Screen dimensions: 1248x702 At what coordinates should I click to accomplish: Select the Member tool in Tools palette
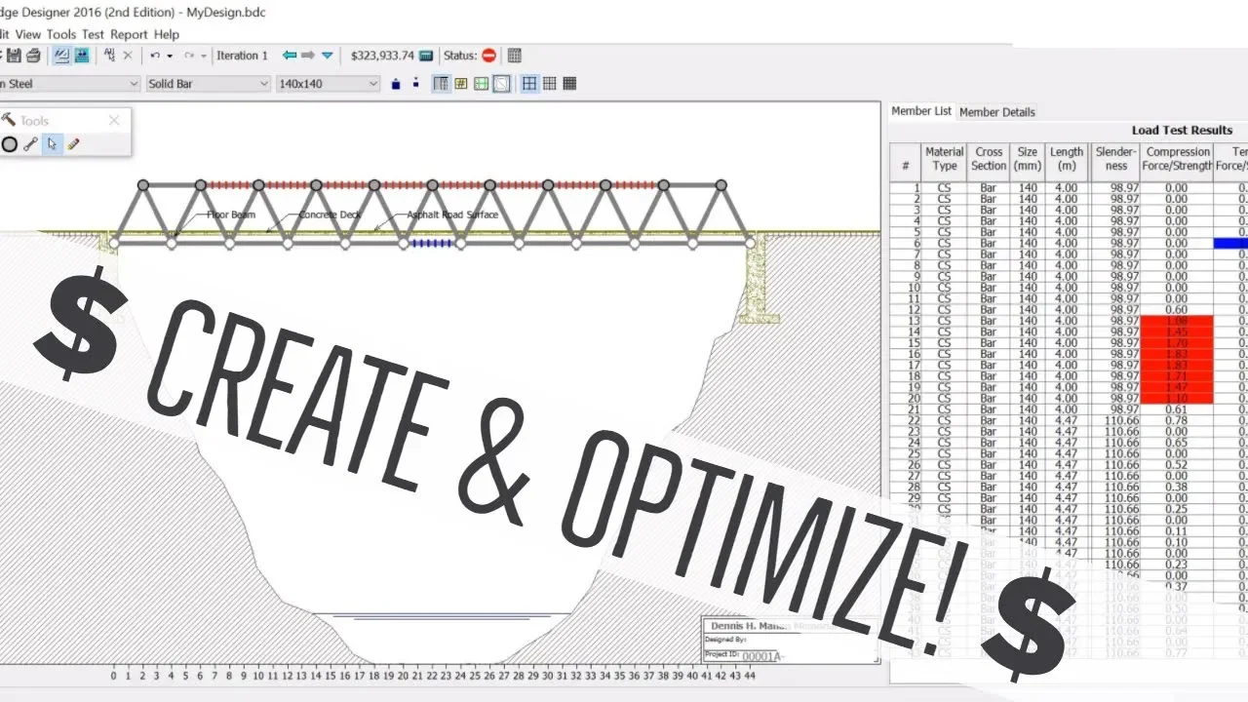click(30, 144)
